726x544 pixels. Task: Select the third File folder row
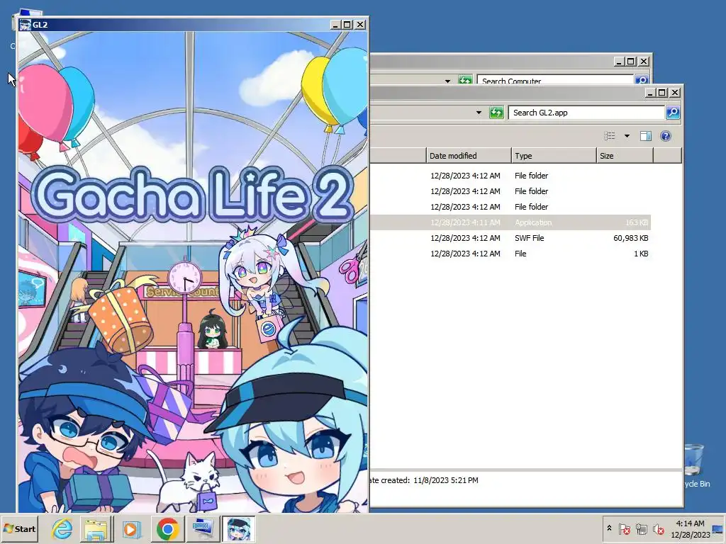510,207
